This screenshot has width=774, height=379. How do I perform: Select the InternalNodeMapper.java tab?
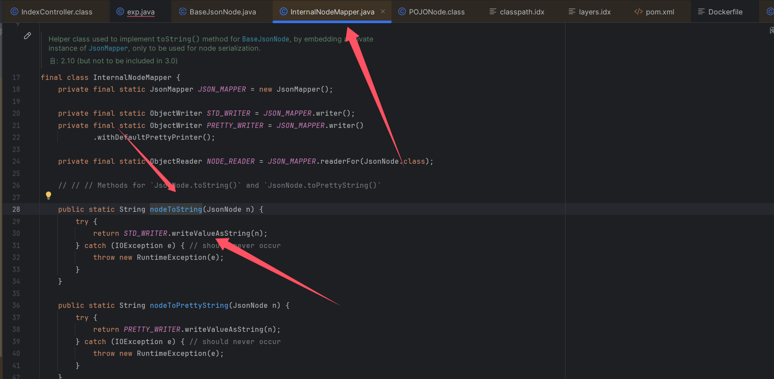pos(332,12)
